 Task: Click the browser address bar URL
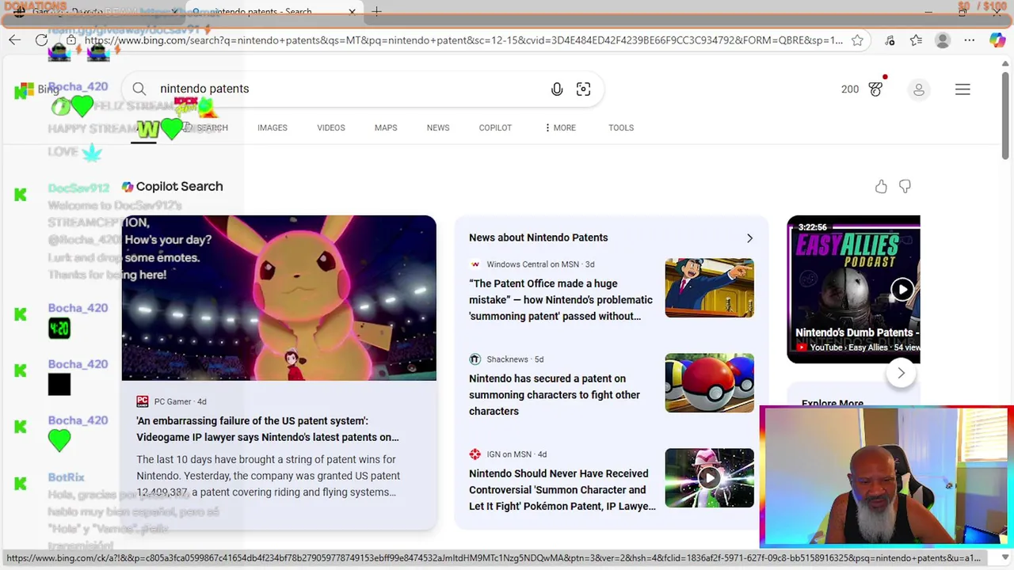(463, 40)
